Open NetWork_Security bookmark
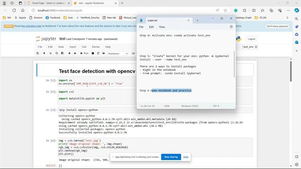Image resolution: width=301 pixels, height=169 pixels. pyautogui.click(x=88, y=18)
